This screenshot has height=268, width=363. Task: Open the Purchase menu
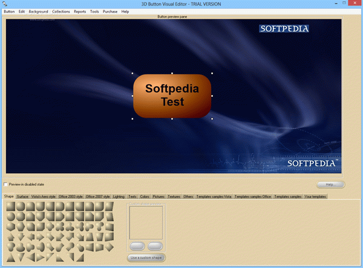(x=110, y=11)
